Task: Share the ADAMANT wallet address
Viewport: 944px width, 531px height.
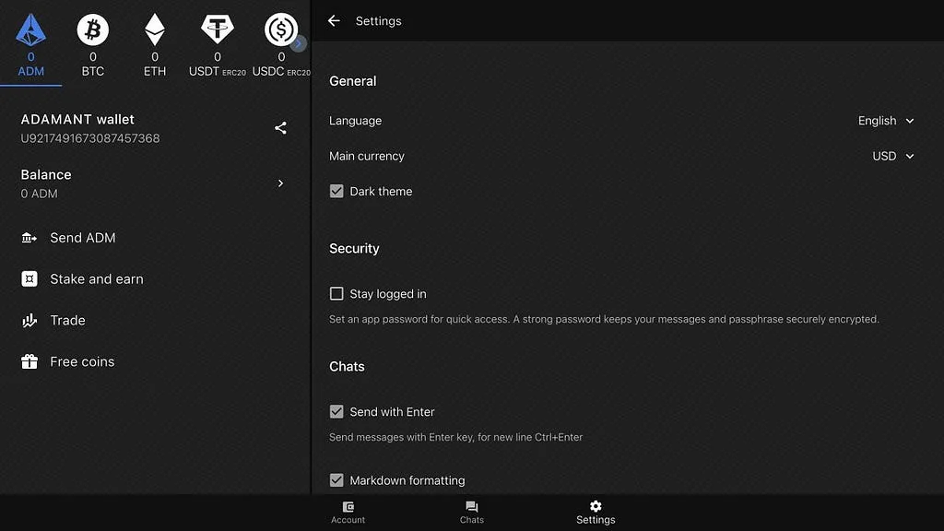Action: coord(280,127)
